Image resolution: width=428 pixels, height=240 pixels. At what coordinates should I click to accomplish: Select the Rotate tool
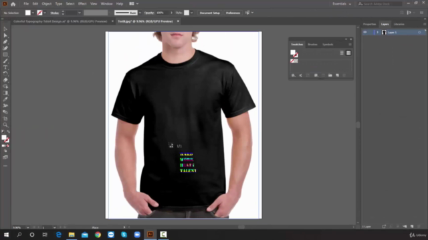[5, 73]
